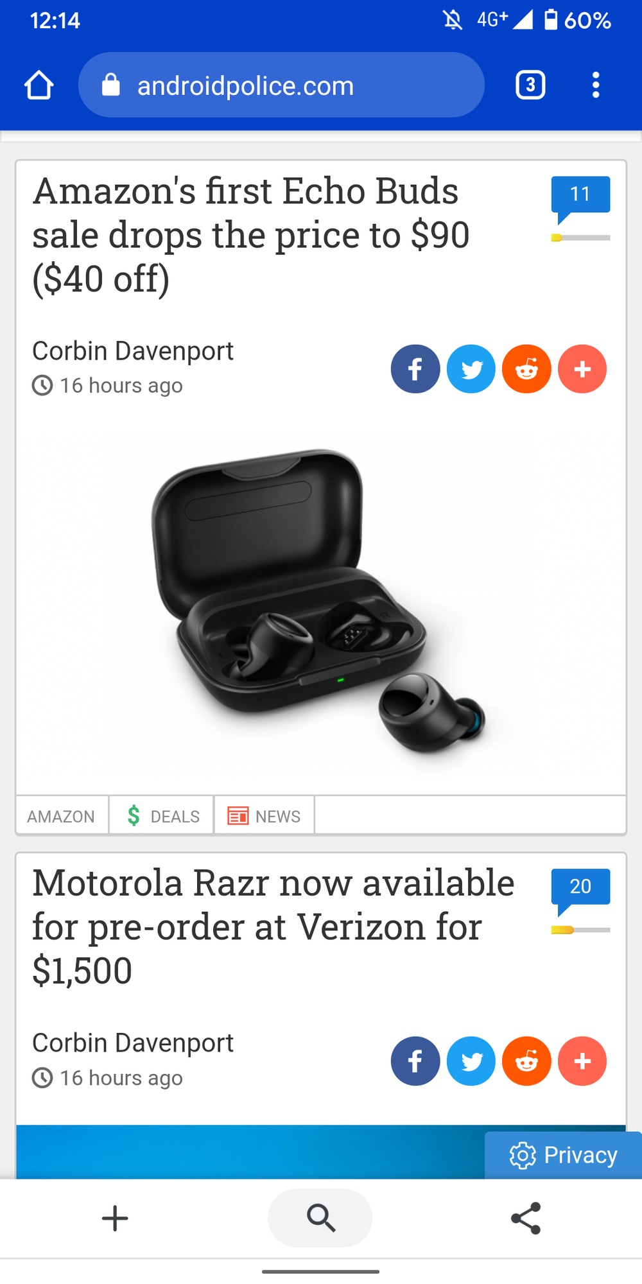Open the AMAZON tag

(62, 816)
